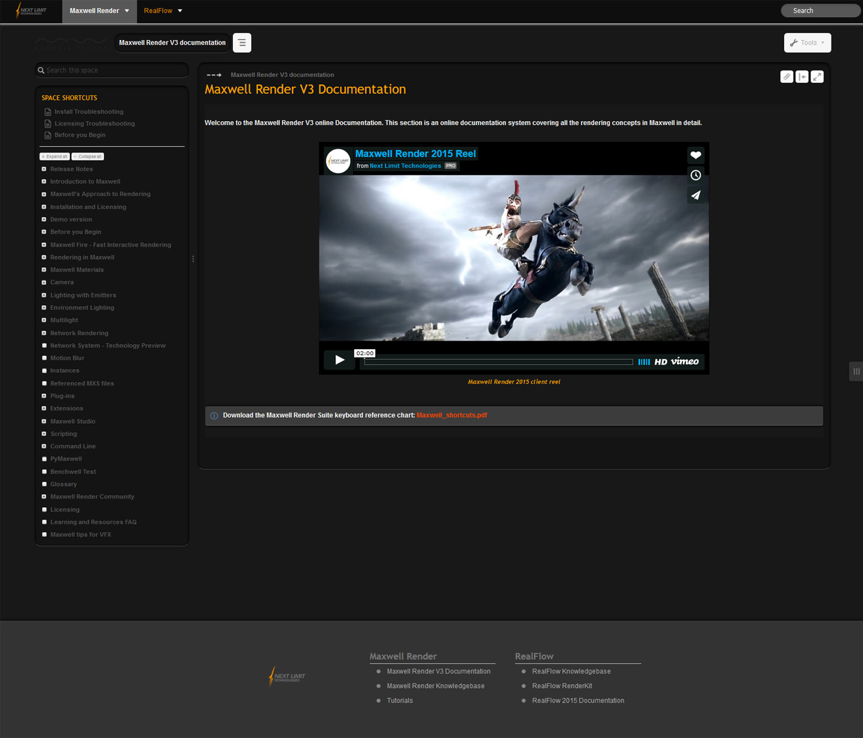
Task: Open footer Tutorials link
Action: (x=400, y=701)
